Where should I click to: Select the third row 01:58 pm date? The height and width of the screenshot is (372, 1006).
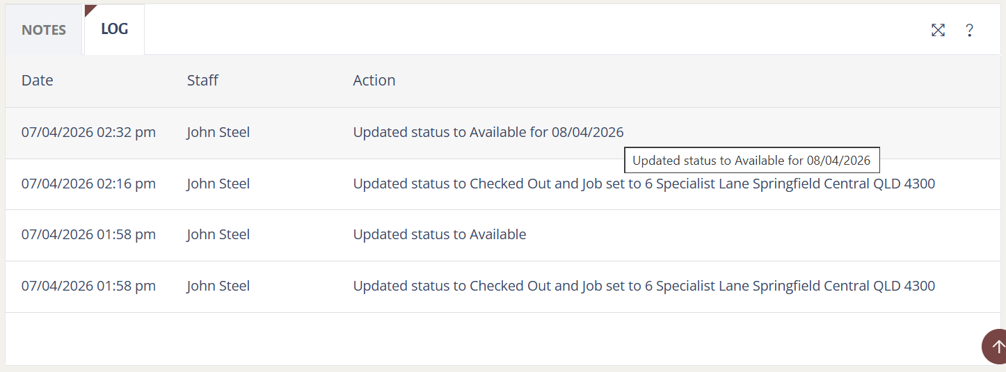[88, 234]
